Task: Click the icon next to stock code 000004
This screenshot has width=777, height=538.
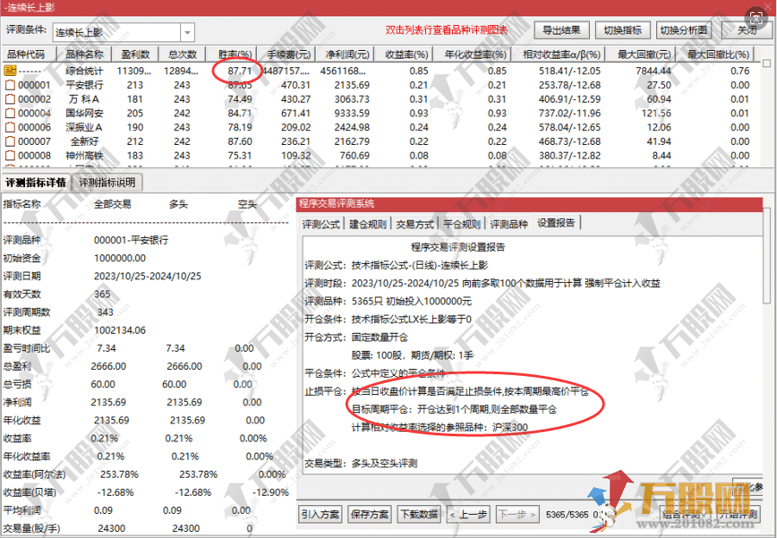Action: [x=10, y=113]
